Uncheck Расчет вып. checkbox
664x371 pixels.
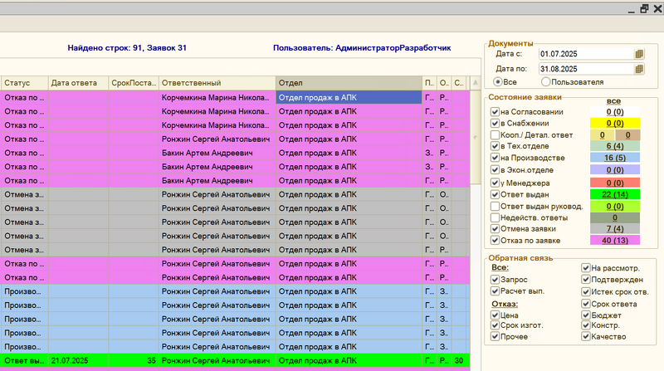click(495, 291)
